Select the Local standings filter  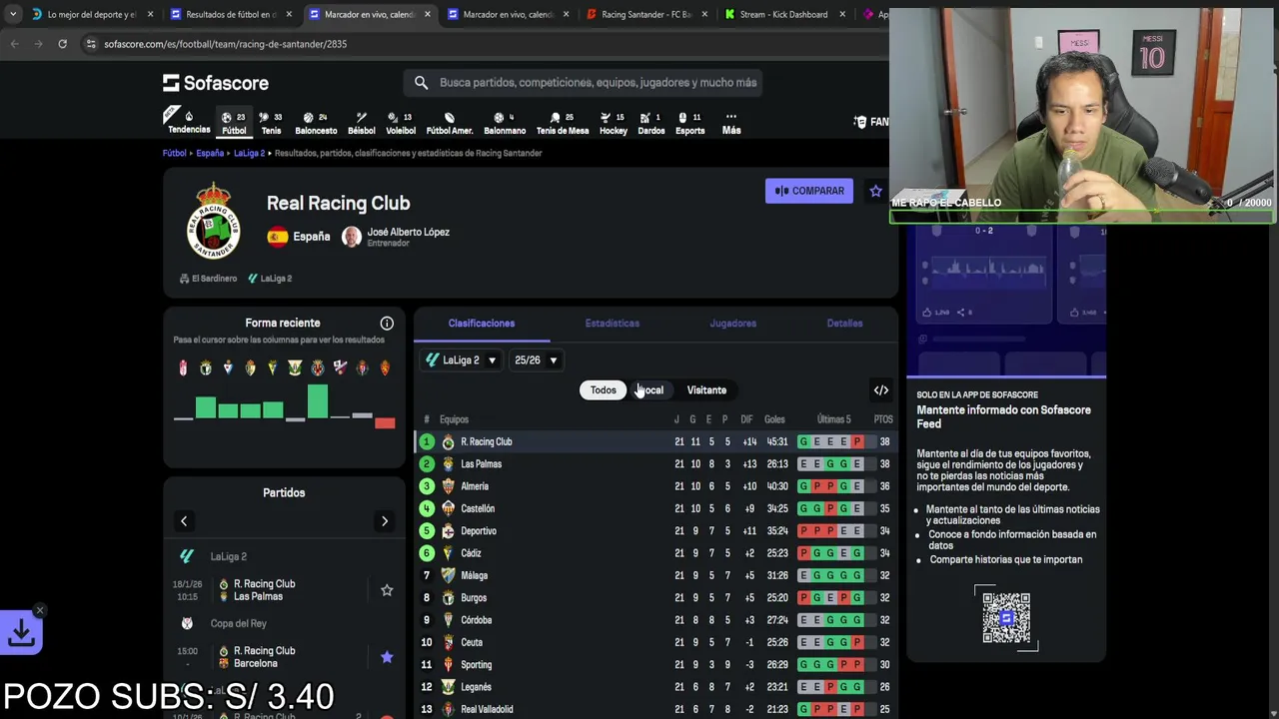click(650, 390)
